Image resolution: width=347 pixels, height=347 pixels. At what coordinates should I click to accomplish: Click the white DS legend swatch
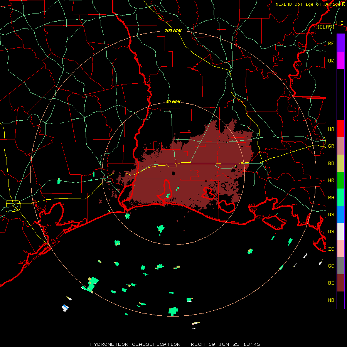[340, 231]
